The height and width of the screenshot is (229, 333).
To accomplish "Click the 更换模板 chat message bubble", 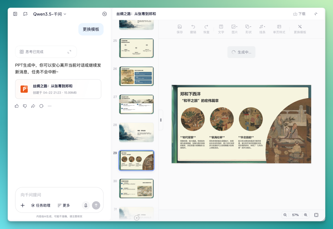I will tap(91, 29).
